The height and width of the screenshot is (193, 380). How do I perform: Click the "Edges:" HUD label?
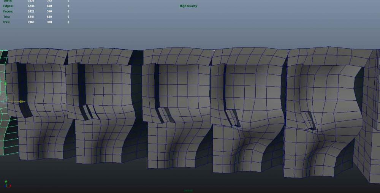(x=8, y=6)
